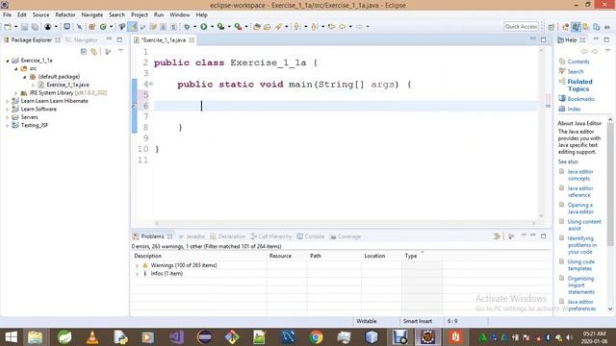Open dropdown arrow next to Run button
The image size is (616, 346).
212,27
